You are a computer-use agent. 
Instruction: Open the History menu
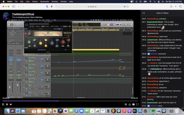tap(35, 2)
